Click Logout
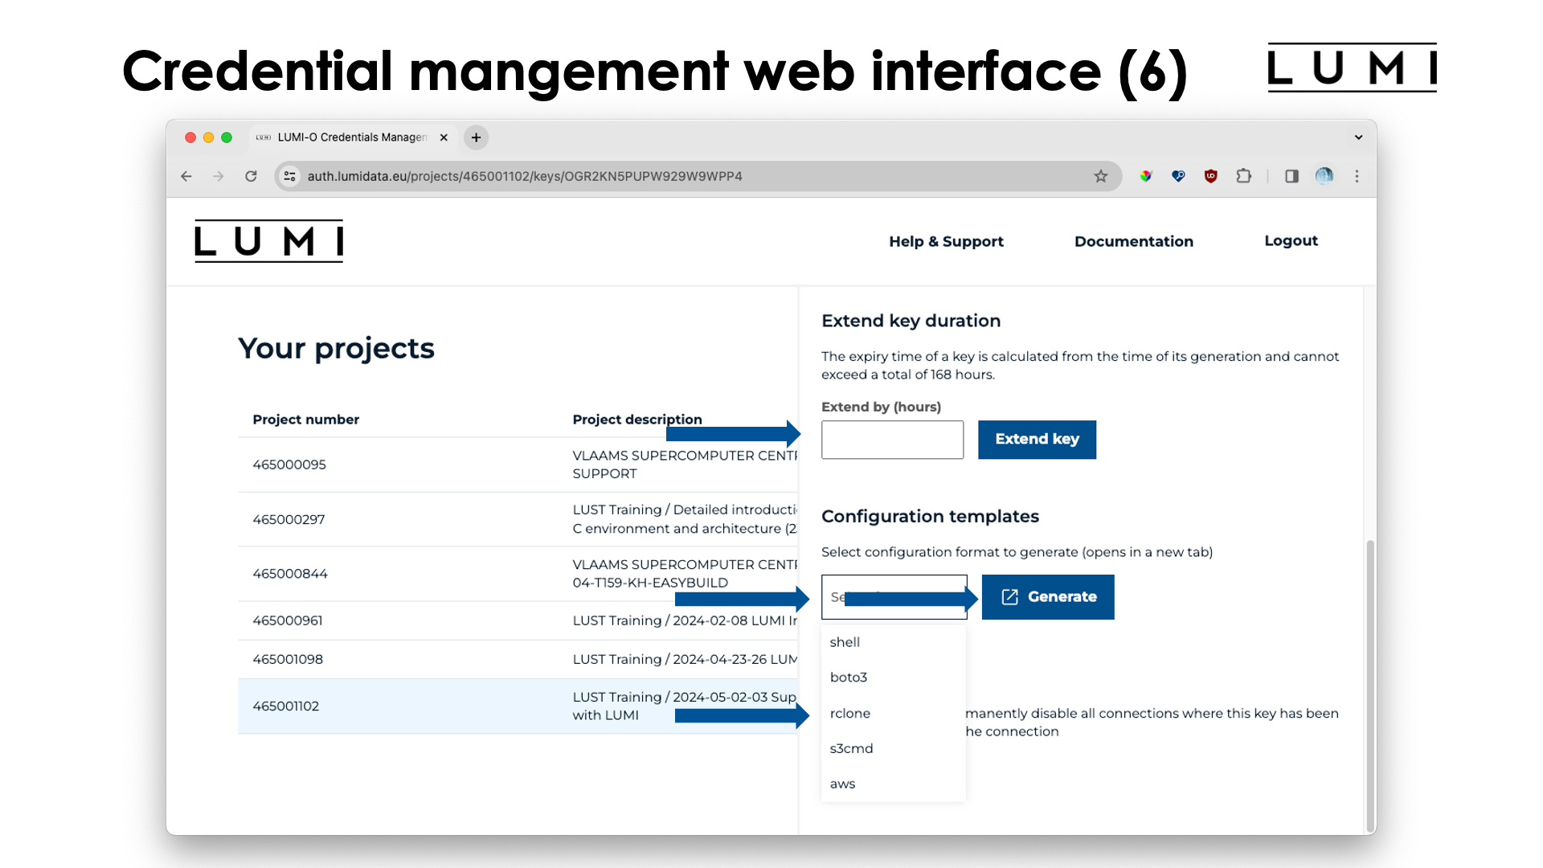This screenshot has width=1543, height=868. pyautogui.click(x=1291, y=240)
